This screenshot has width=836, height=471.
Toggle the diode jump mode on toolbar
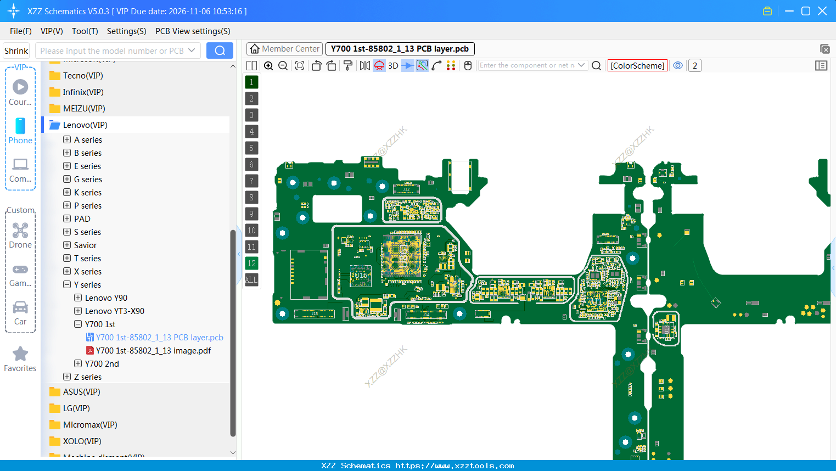pyautogui.click(x=407, y=65)
